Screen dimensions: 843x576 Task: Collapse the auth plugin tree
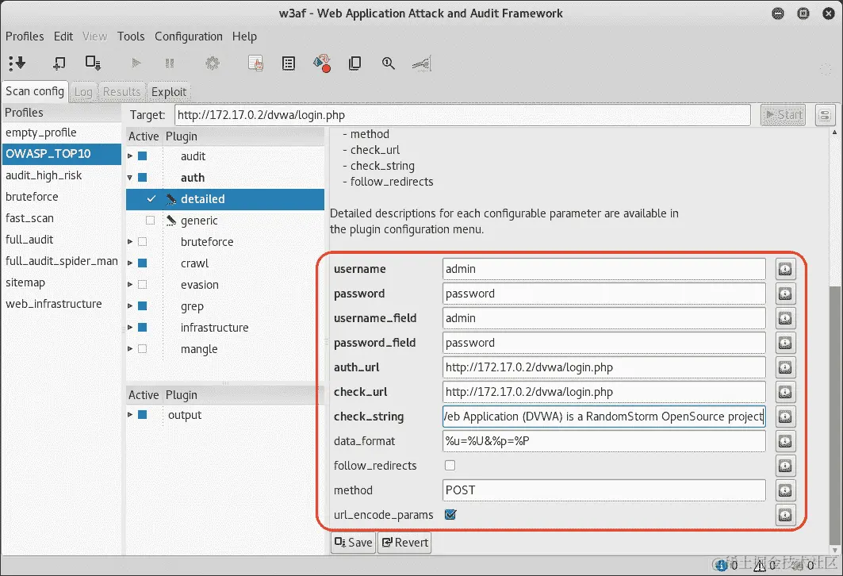pos(130,178)
